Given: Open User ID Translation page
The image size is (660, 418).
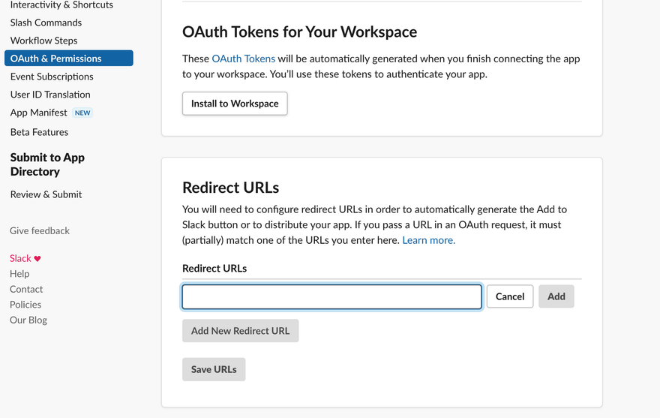Looking at the screenshot, I should (50, 95).
